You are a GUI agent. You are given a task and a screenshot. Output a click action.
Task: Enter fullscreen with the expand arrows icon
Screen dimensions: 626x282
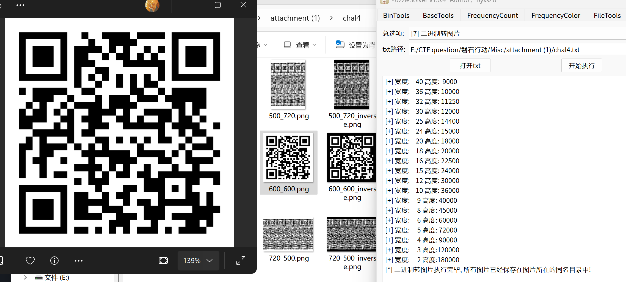click(x=241, y=260)
